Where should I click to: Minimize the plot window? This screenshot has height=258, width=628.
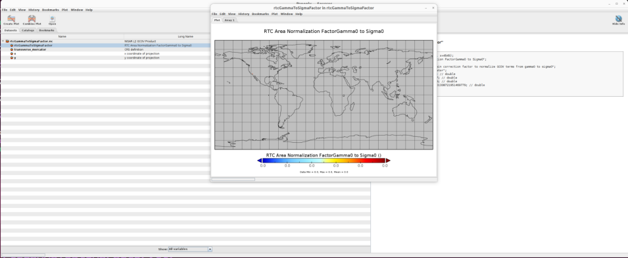(x=425, y=8)
